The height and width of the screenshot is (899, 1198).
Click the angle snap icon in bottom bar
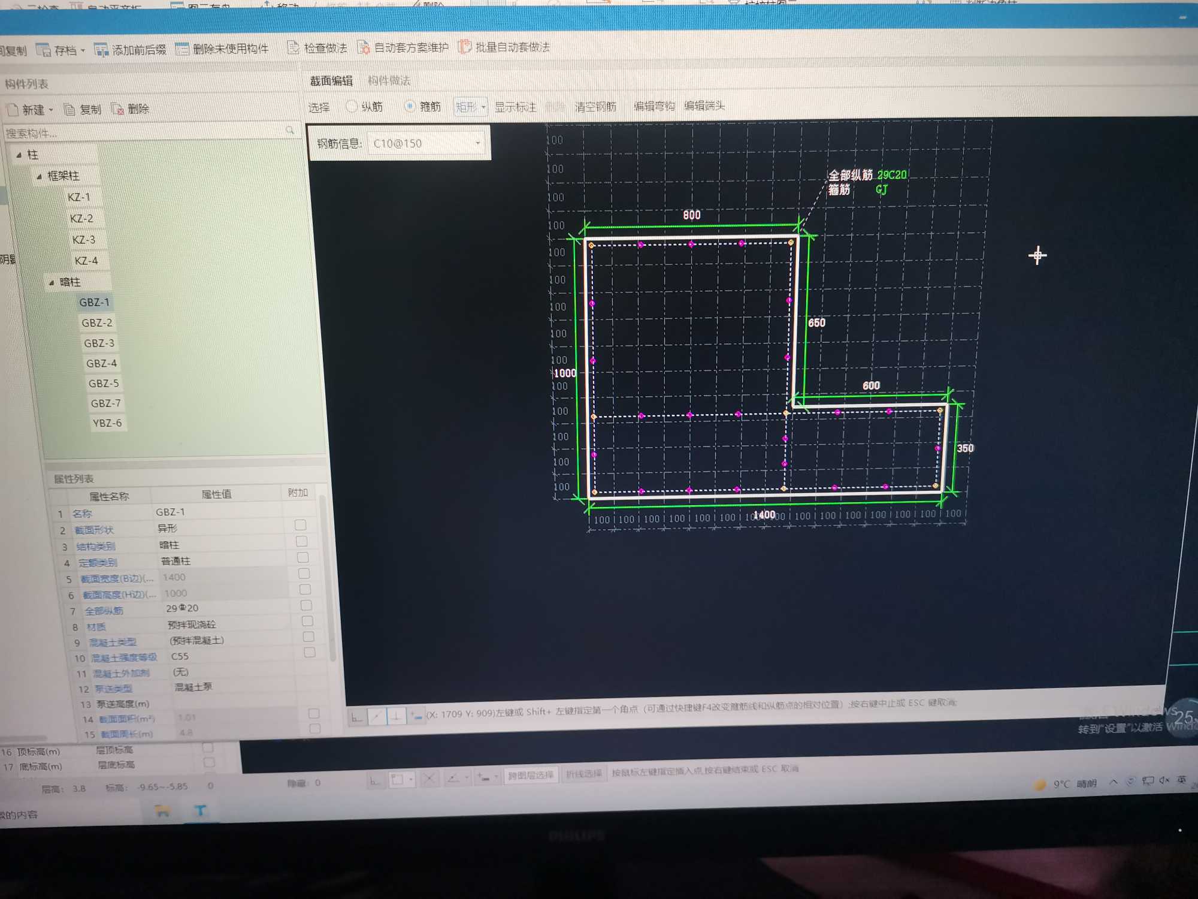tap(453, 779)
